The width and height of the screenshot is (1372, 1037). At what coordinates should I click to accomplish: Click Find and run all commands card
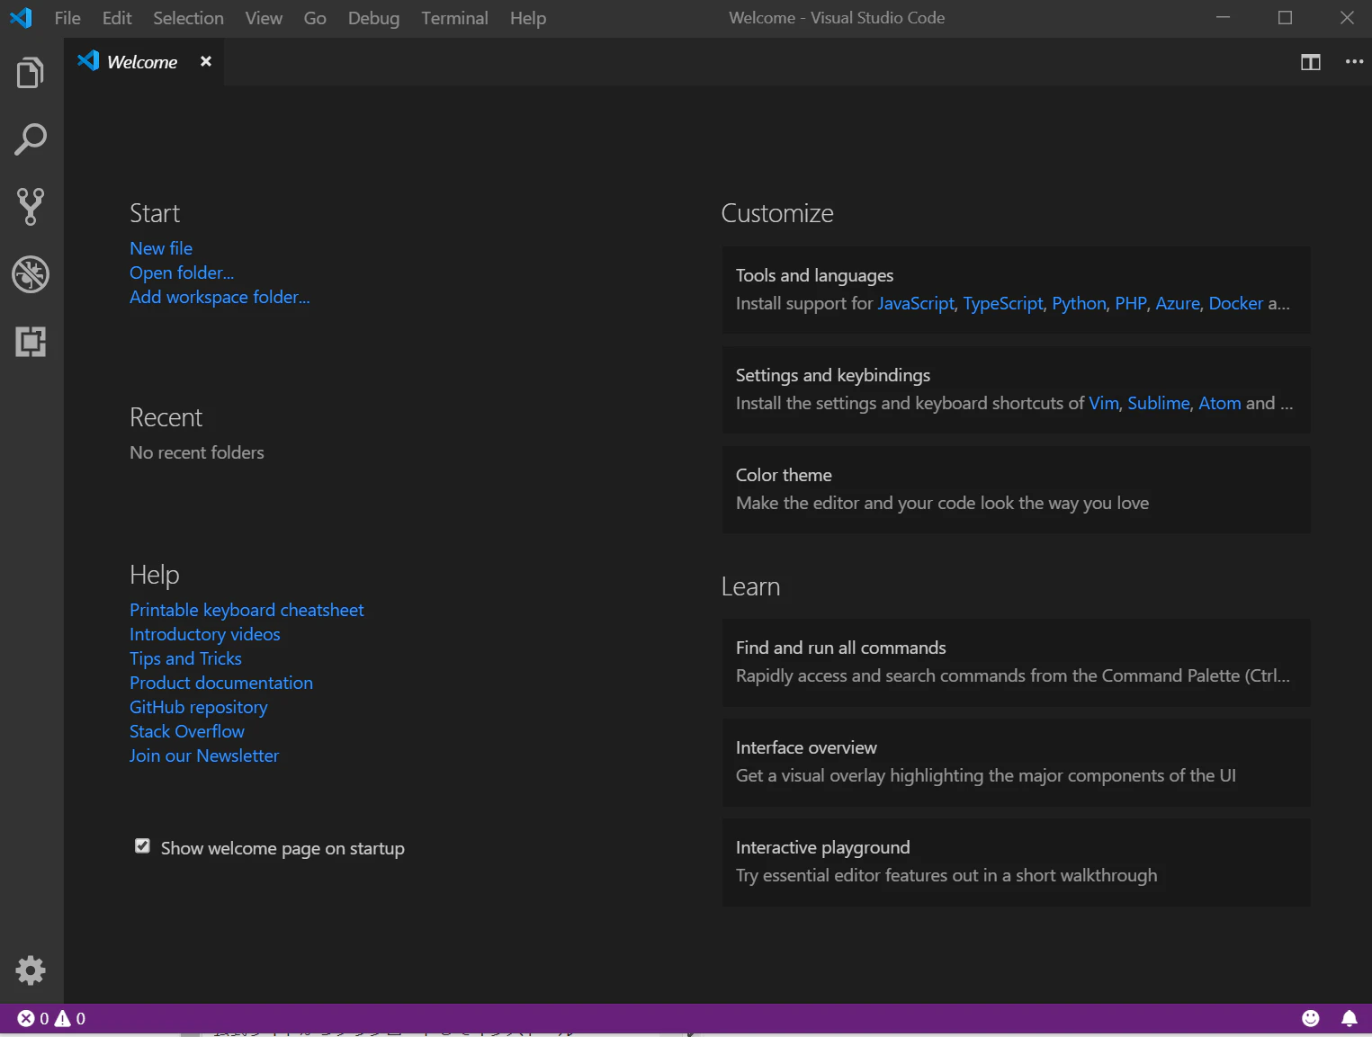pyautogui.click(x=1016, y=663)
